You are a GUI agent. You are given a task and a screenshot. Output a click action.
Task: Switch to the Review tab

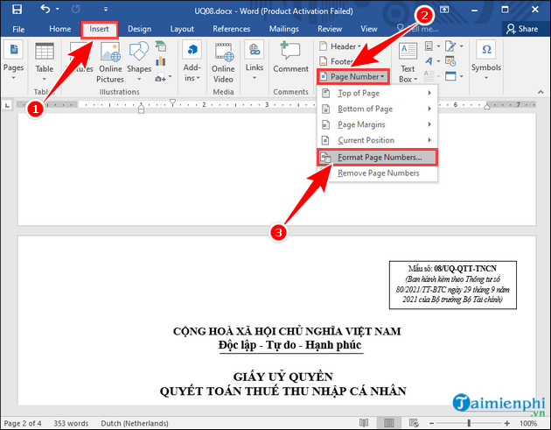pos(330,29)
